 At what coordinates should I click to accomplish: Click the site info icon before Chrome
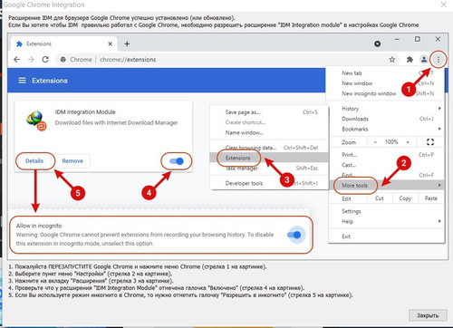pyautogui.click(x=63, y=60)
